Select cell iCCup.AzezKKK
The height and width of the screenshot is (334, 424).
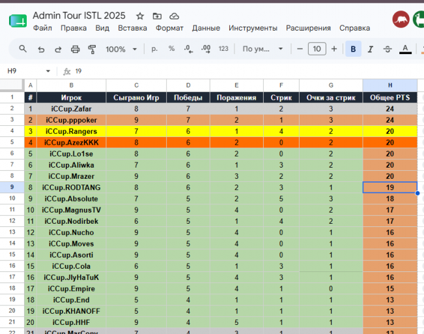(x=72, y=142)
